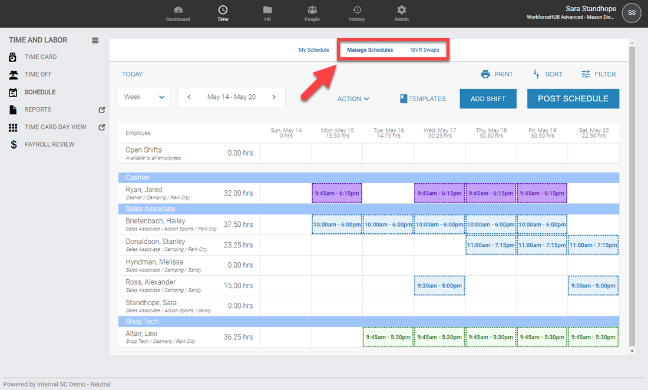This screenshot has width=648, height=390.
Task: Open Payroll Review in the sidebar
Action: click(x=49, y=144)
